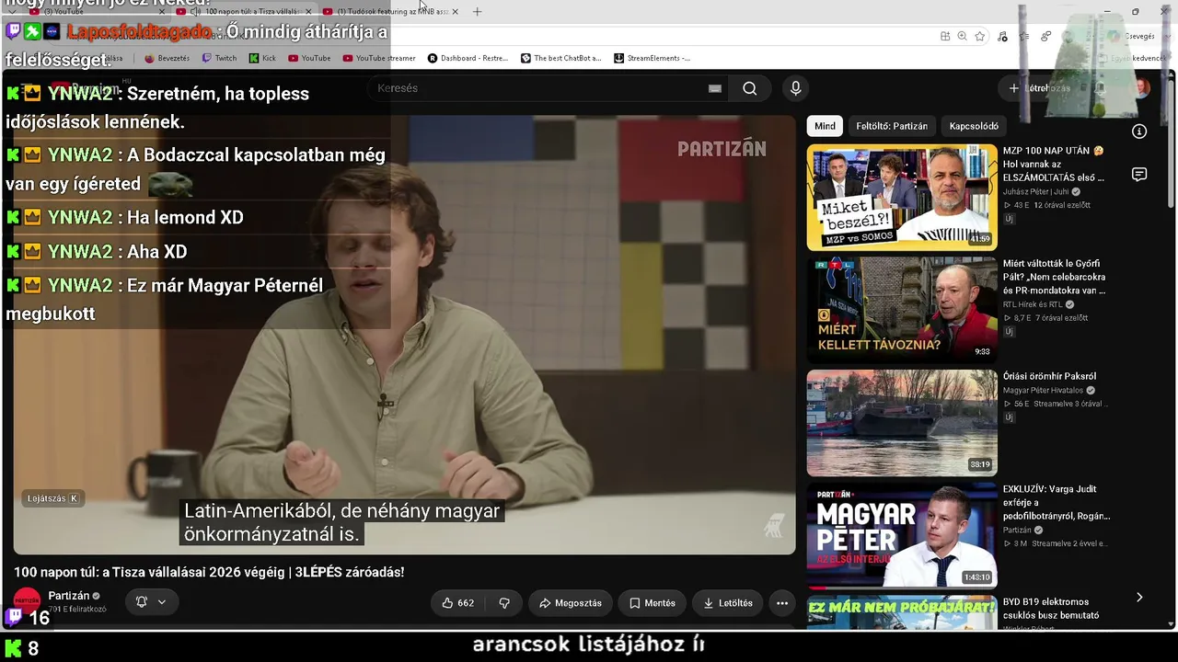Open the Bevezetés bookmark
Viewport: 1178px width, 662px height.
pos(167,58)
